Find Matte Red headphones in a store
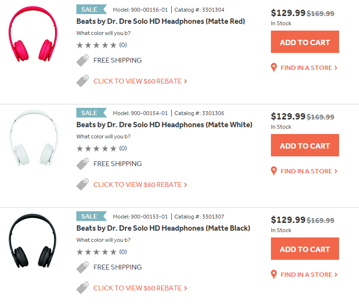The height and width of the screenshot is (304, 359). [x=309, y=68]
